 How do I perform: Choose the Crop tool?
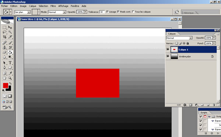(4, 37)
